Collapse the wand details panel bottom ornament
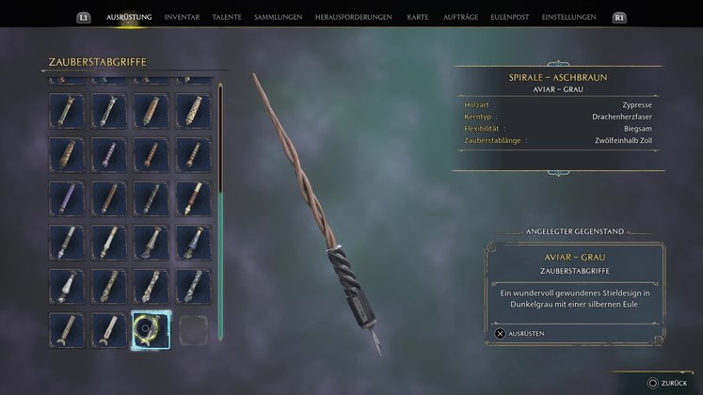The image size is (703, 395). [558, 172]
